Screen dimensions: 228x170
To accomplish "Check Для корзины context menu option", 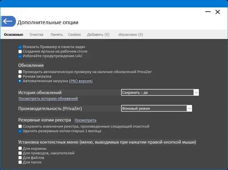I will pos(20,148).
